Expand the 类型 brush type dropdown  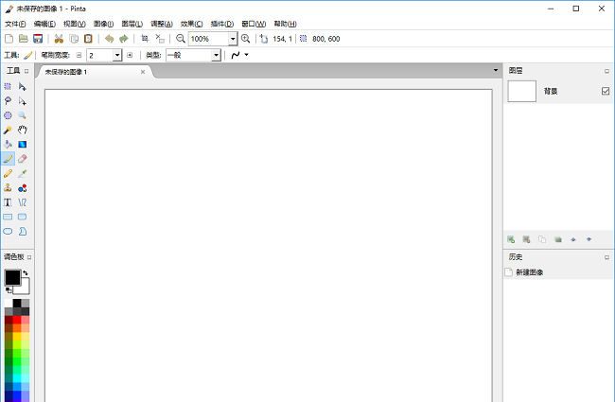(216, 56)
